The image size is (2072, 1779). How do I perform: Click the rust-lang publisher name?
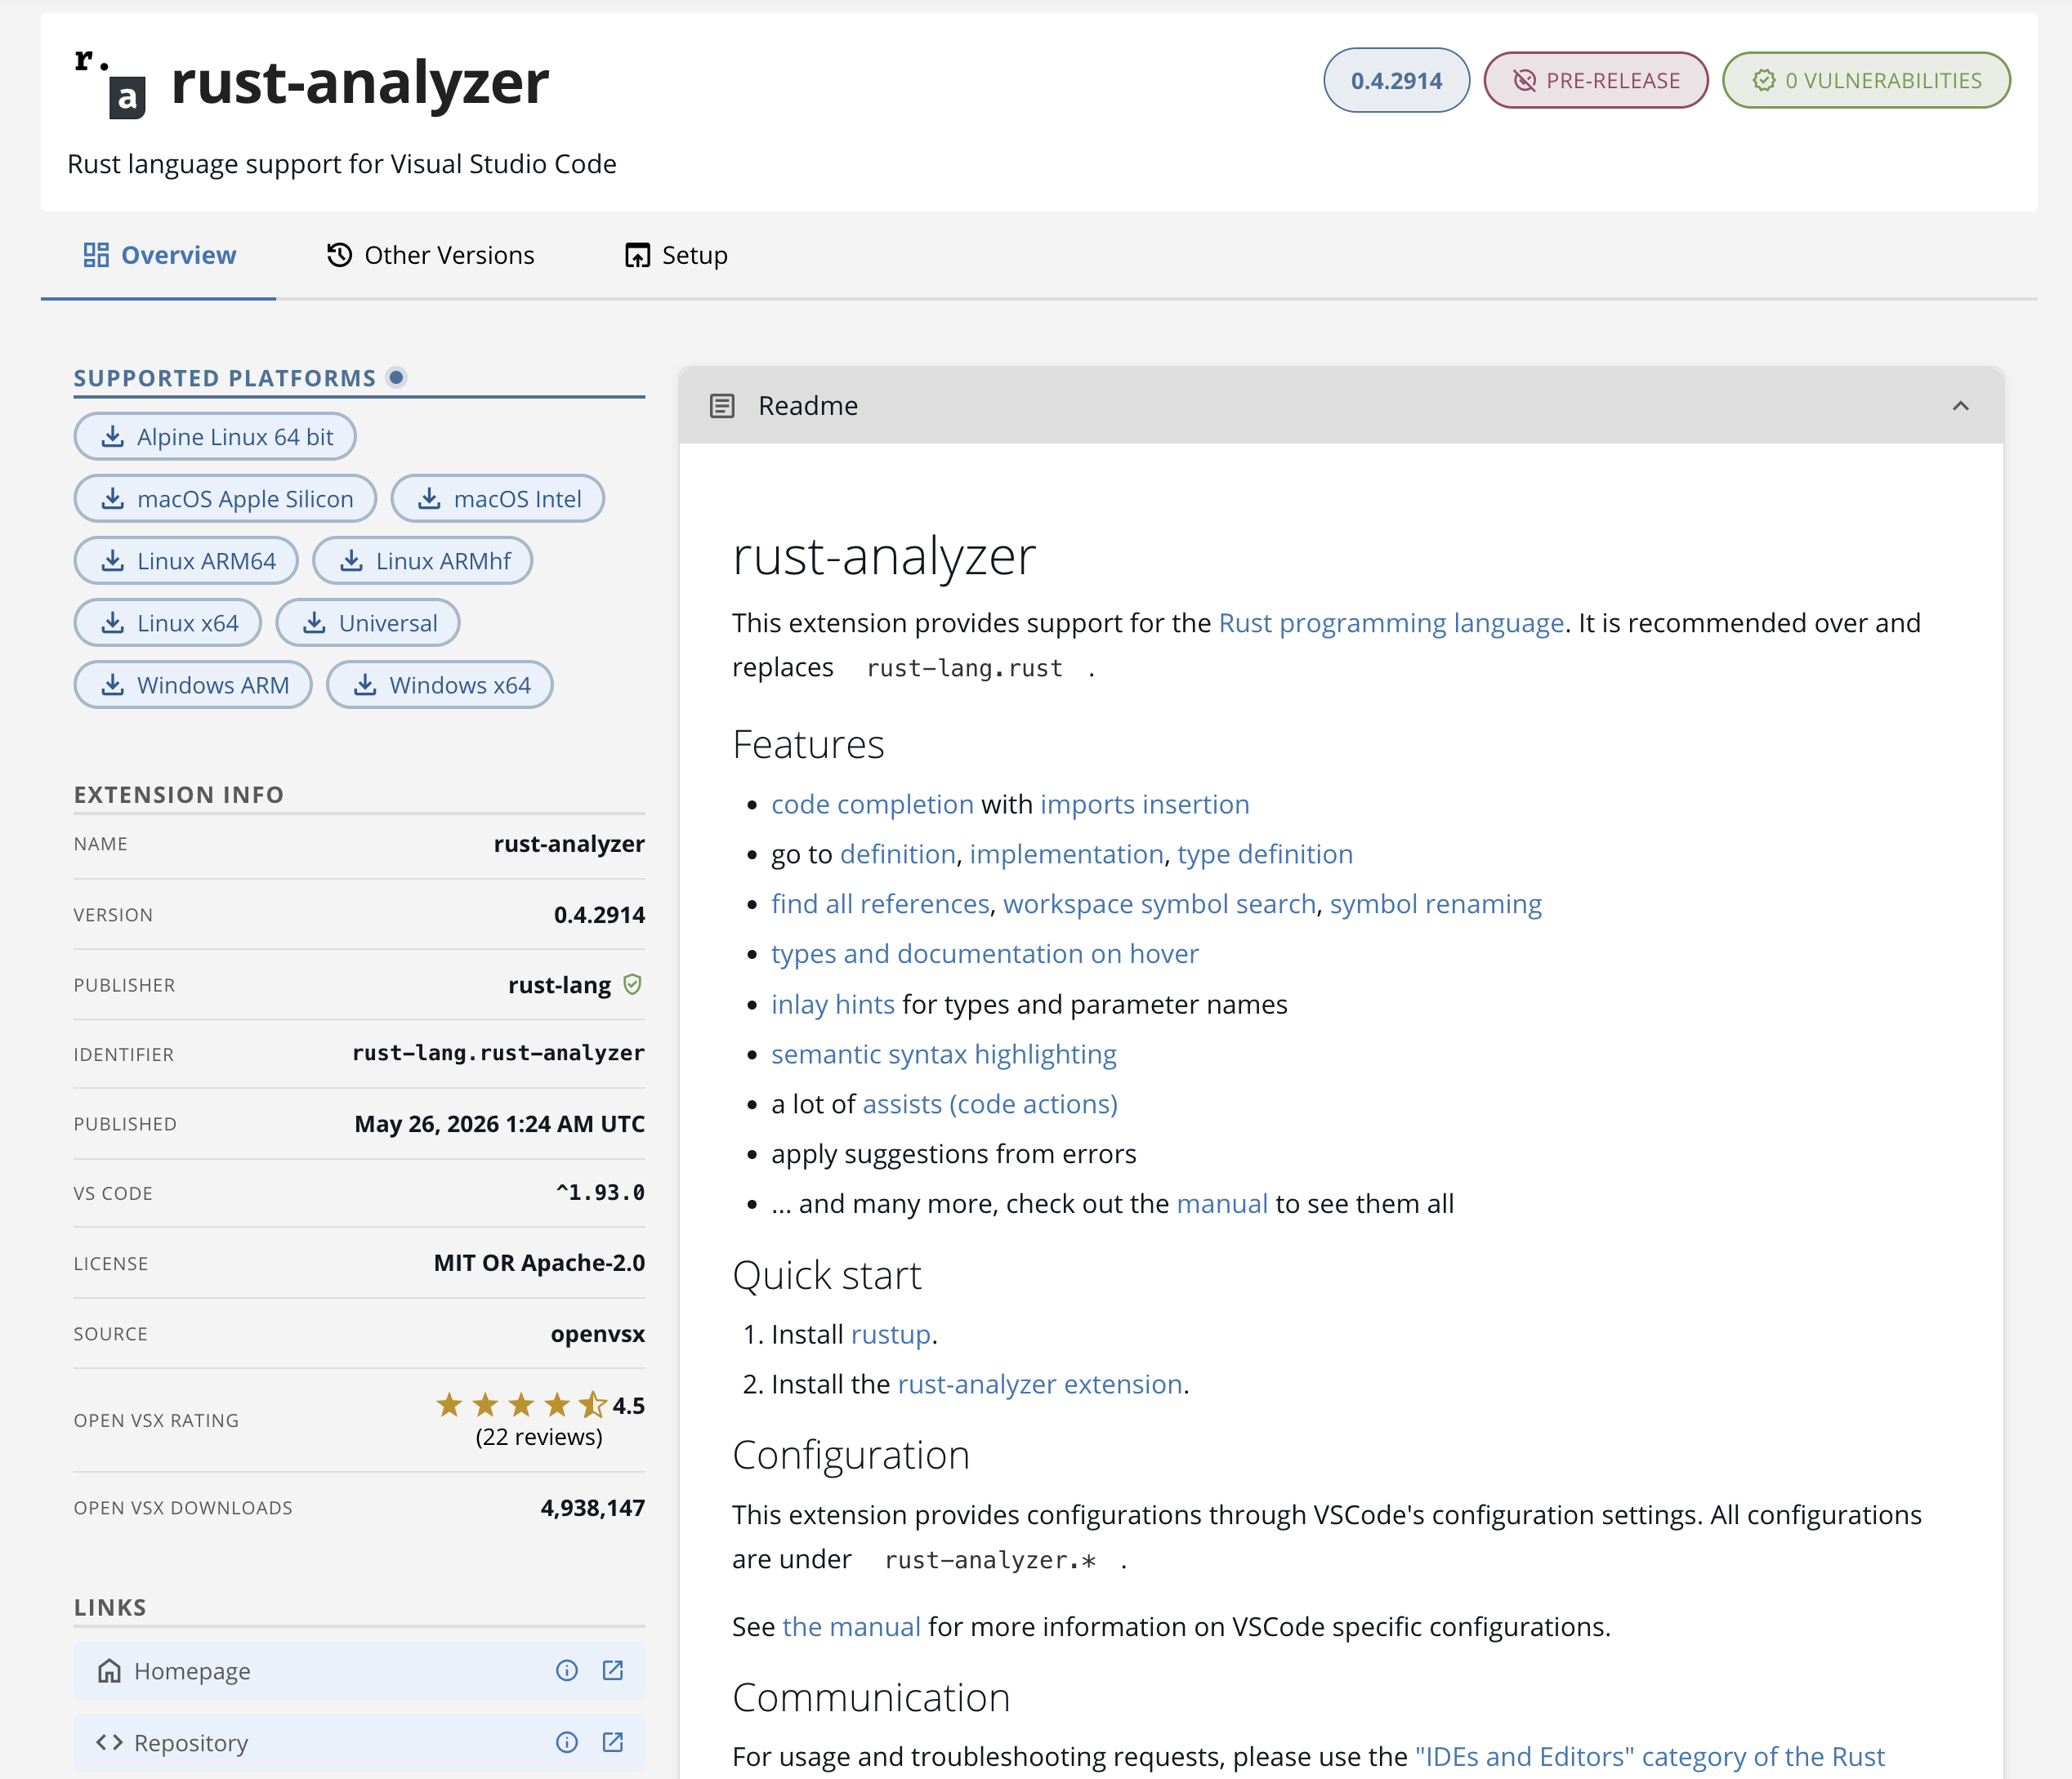(x=559, y=984)
